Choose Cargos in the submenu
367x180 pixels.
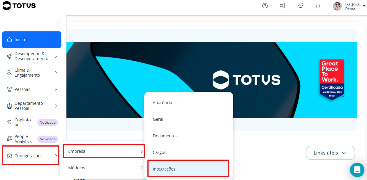pyautogui.click(x=189, y=152)
